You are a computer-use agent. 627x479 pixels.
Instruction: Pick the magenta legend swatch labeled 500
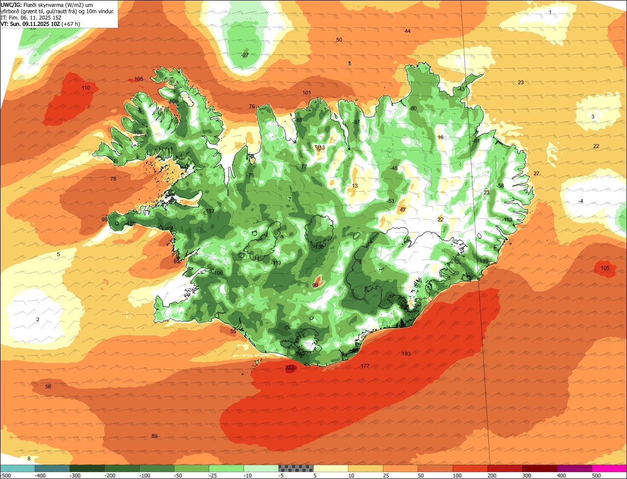pos(609,468)
